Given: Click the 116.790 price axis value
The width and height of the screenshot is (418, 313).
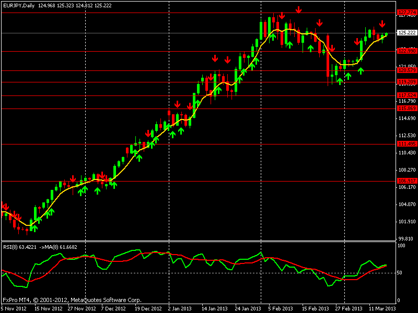Looking at the screenshot, I should pos(407,101).
